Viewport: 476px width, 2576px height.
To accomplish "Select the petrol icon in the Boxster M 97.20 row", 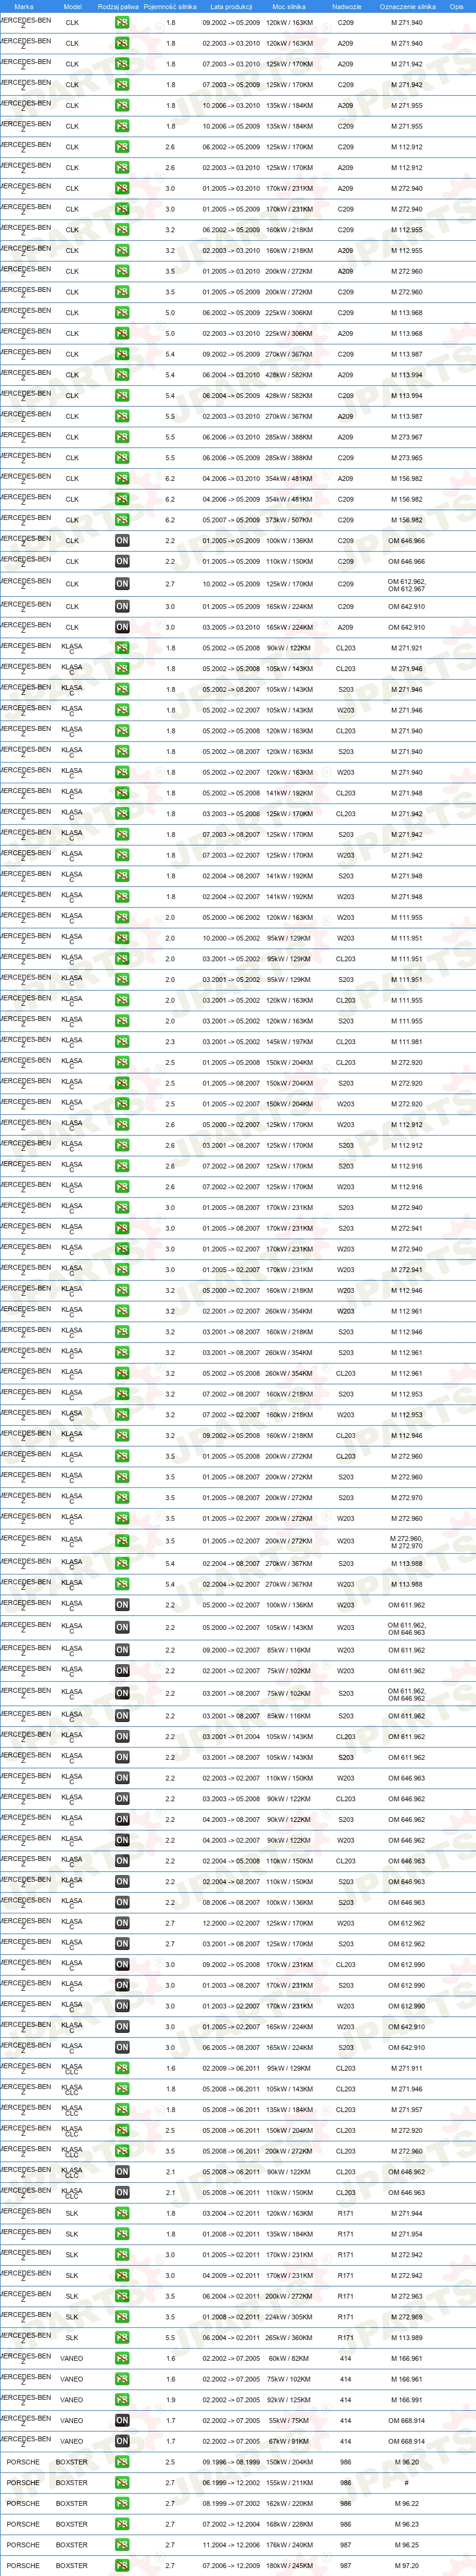I will point(122,2565).
